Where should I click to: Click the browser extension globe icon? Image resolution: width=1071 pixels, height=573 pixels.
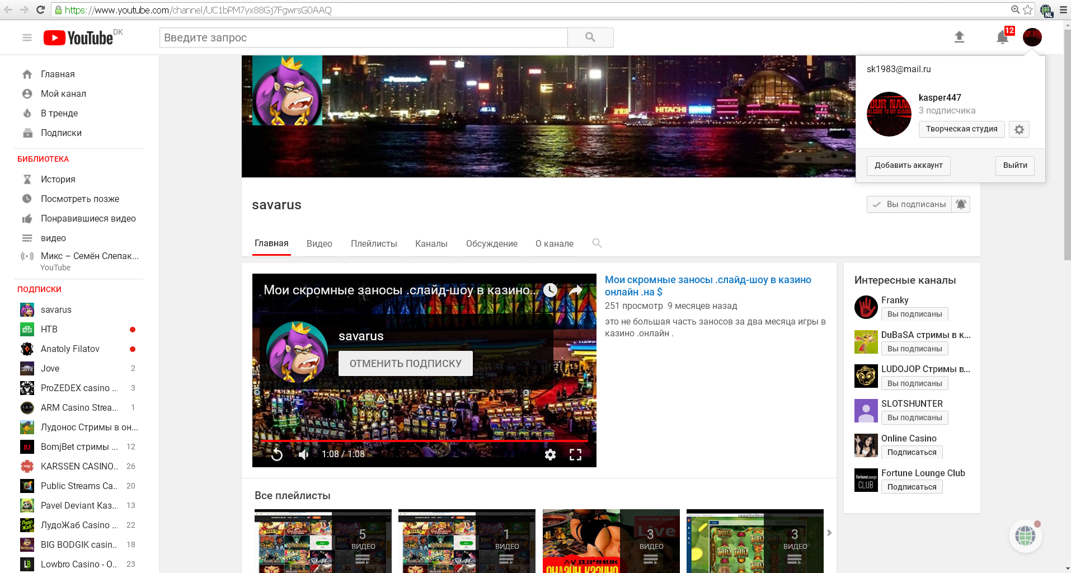(1046, 10)
